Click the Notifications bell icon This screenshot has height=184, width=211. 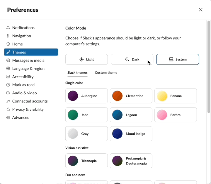pyautogui.click(x=8, y=28)
